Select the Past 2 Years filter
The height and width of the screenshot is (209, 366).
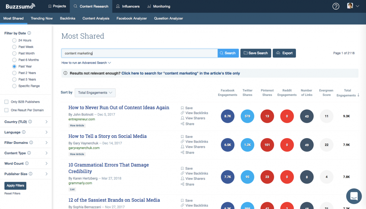pos(14,73)
